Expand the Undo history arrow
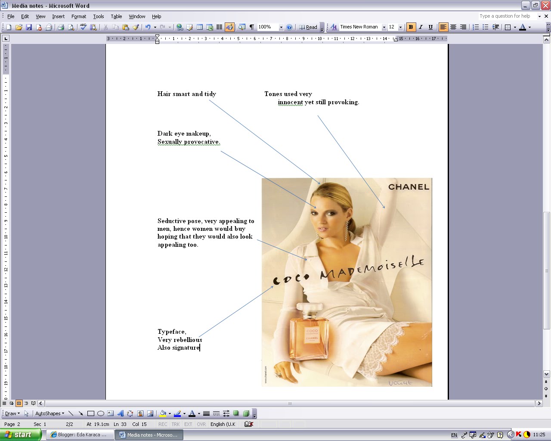The width and height of the screenshot is (551, 441). [x=155, y=27]
